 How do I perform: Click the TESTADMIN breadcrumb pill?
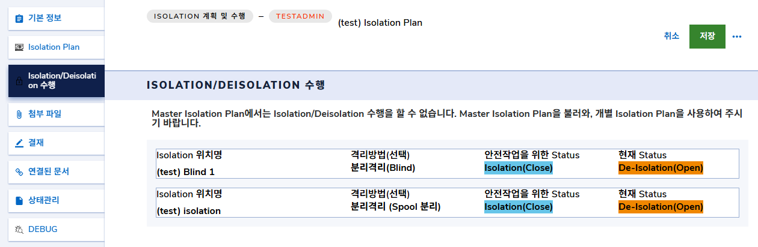(x=300, y=16)
